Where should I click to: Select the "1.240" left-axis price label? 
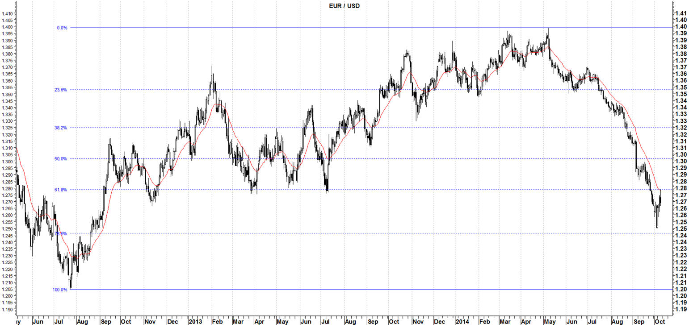click(7, 242)
